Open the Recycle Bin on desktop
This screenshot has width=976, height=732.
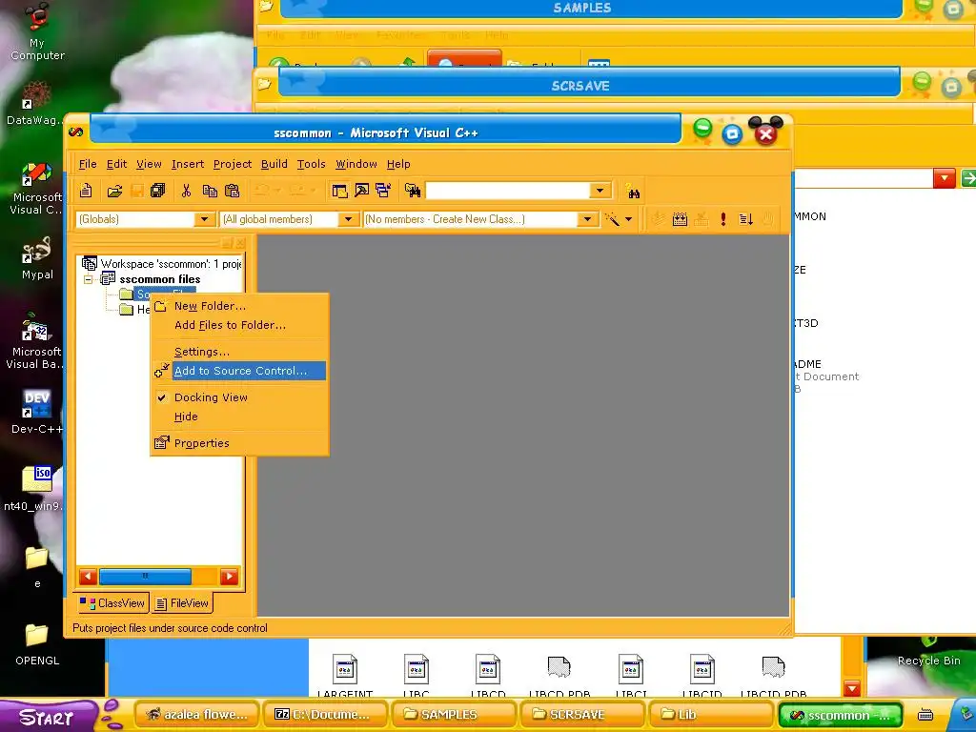point(928,652)
